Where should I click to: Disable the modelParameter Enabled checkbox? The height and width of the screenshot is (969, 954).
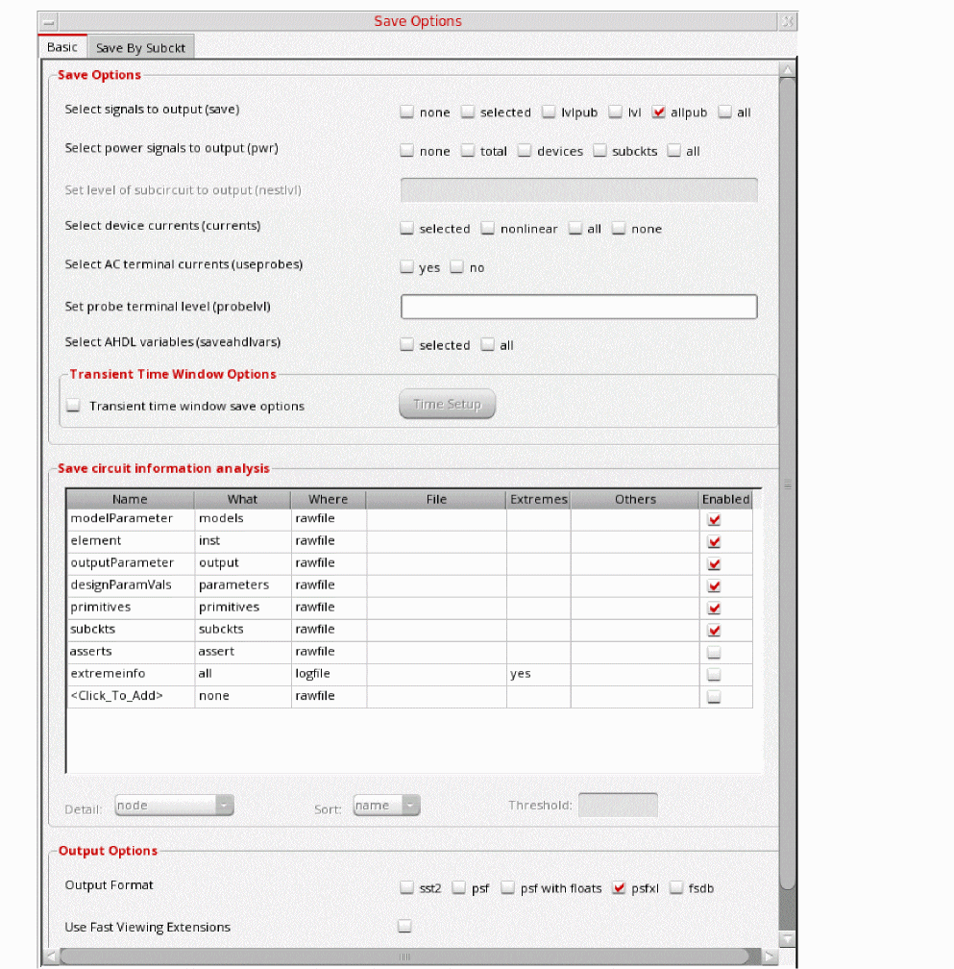[x=713, y=519]
